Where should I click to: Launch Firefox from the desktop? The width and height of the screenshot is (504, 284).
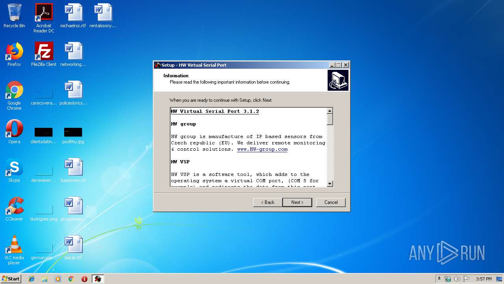point(14,54)
